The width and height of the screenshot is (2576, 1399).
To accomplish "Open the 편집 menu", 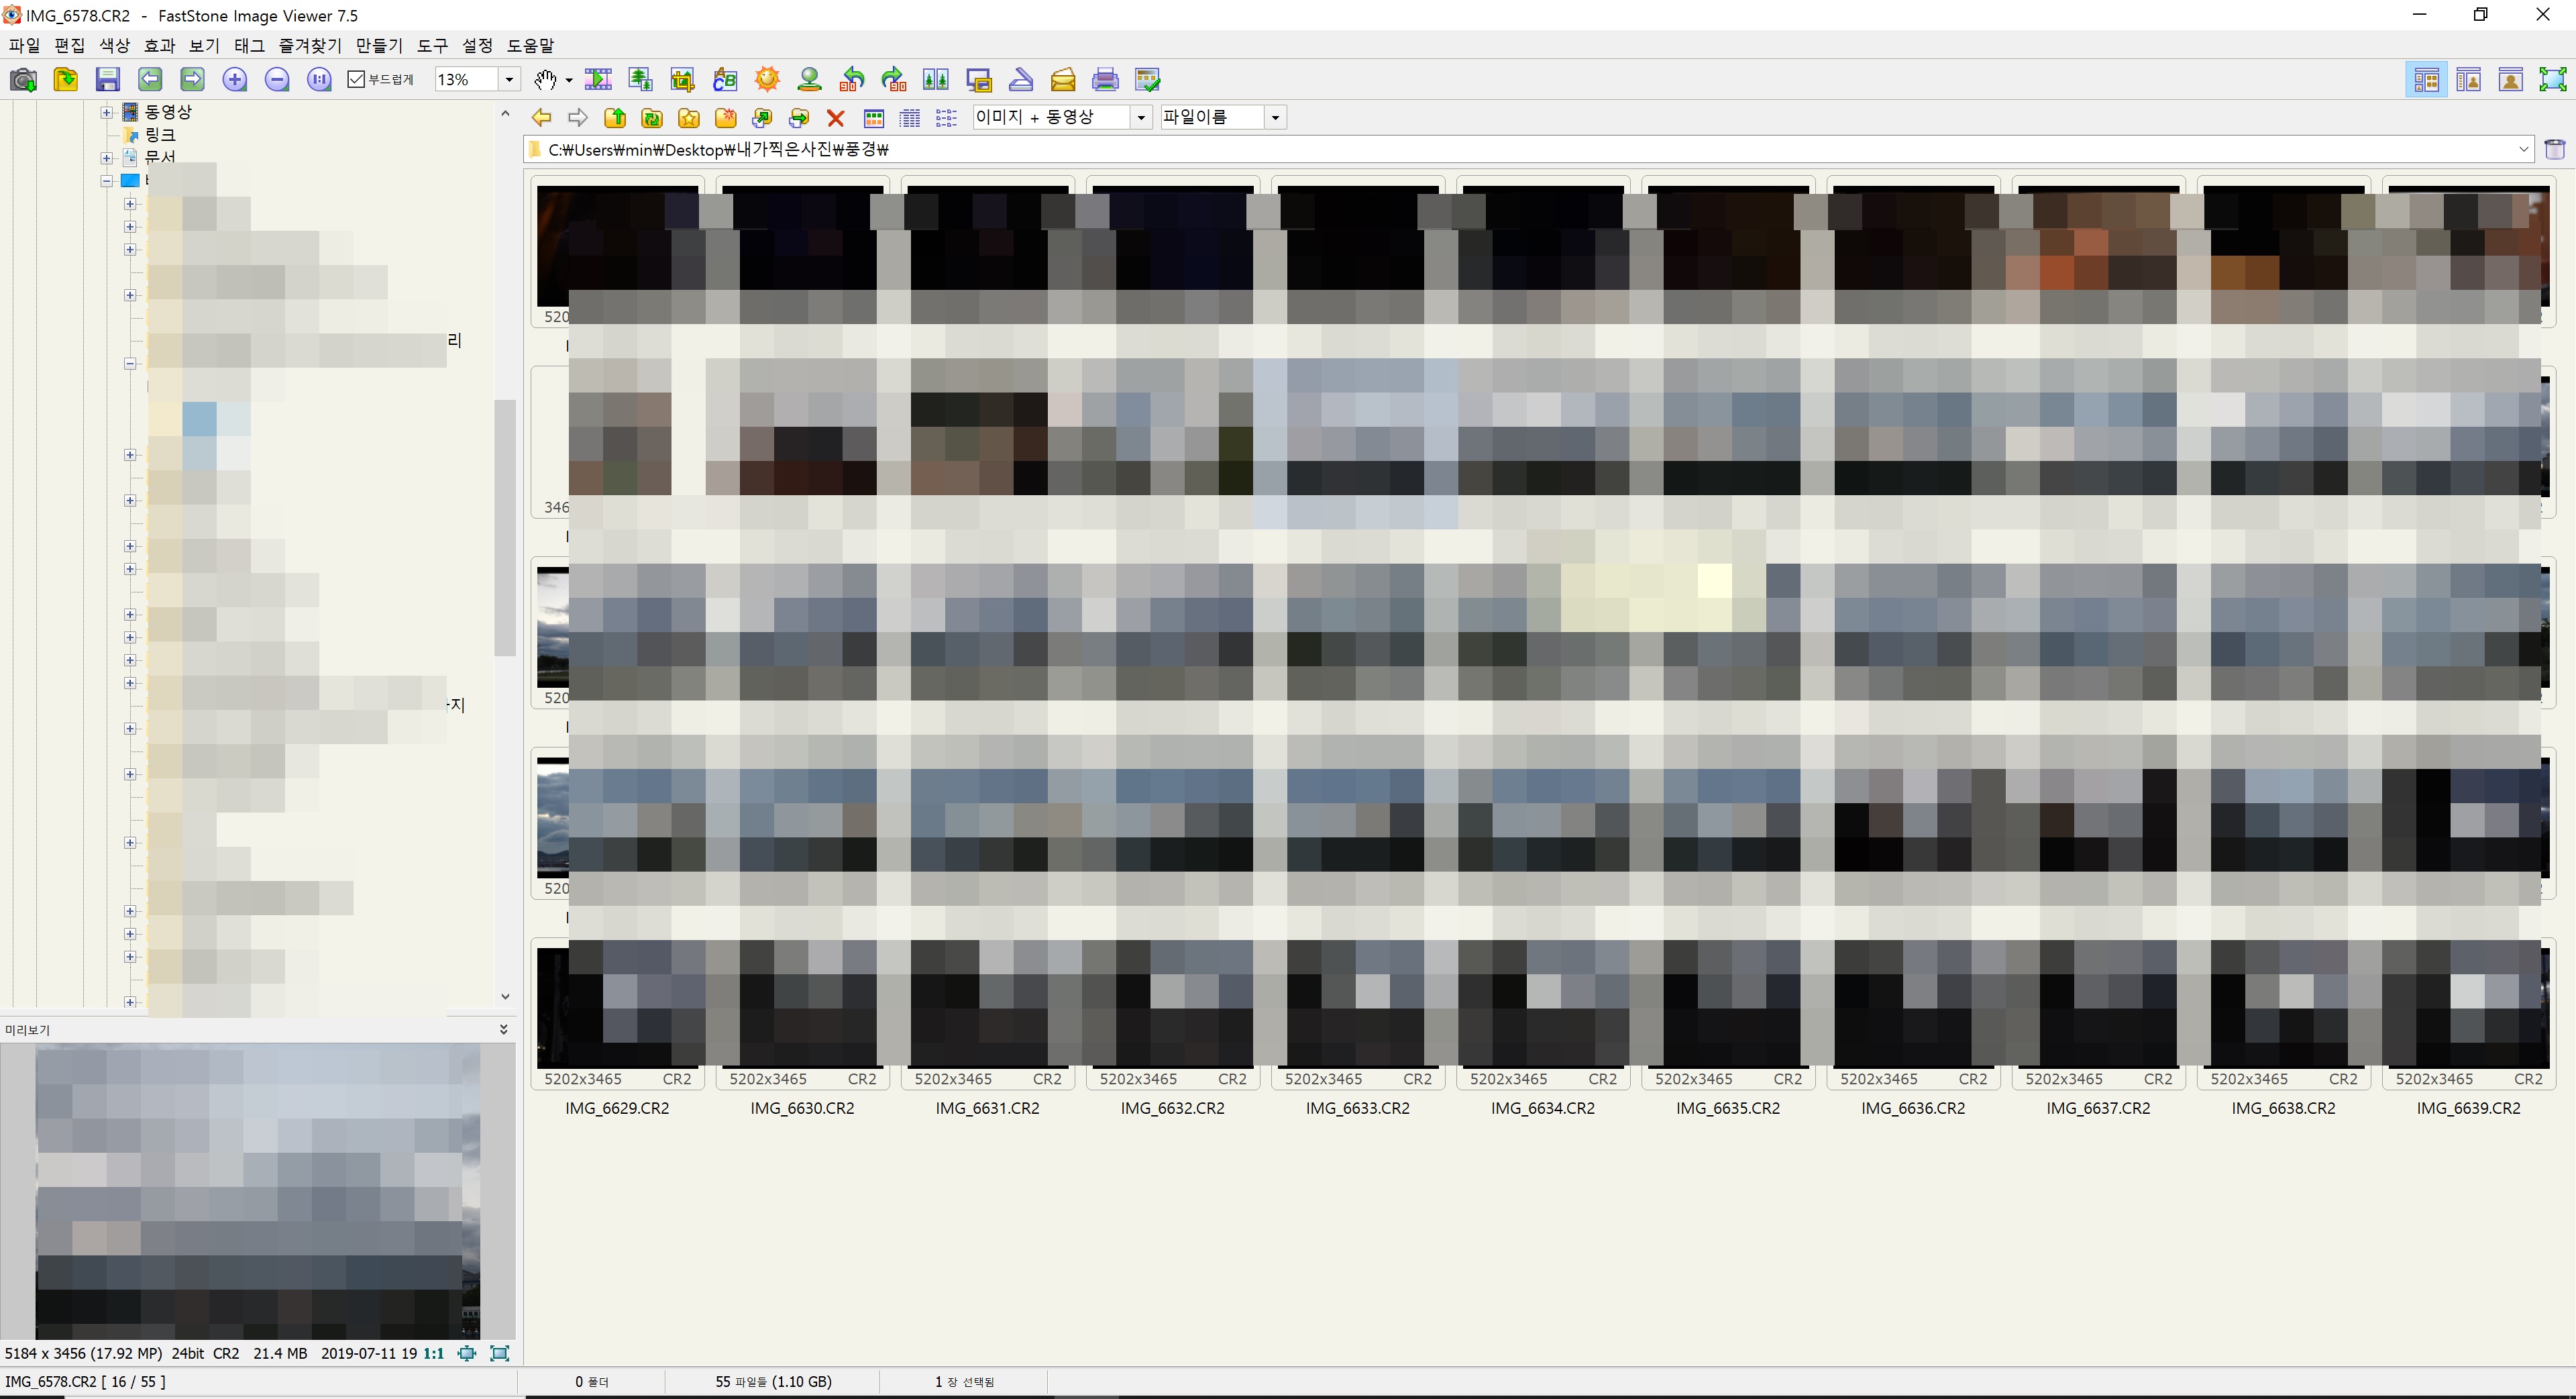I will (x=69, y=46).
